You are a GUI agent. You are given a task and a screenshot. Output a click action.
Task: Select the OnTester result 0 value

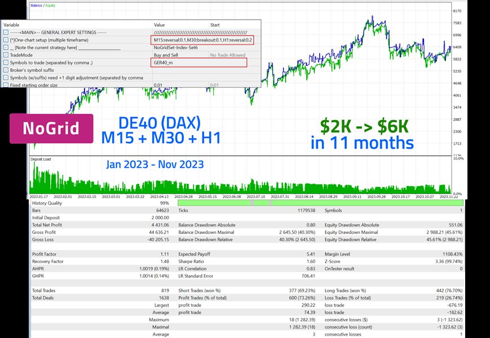pyautogui.click(x=461, y=269)
